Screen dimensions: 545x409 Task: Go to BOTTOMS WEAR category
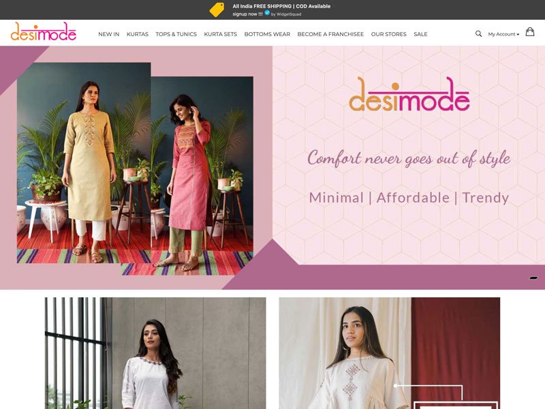(x=267, y=34)
